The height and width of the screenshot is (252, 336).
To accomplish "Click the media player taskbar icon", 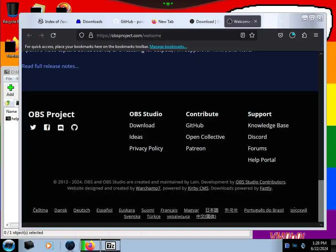I will tap(49, 245).
